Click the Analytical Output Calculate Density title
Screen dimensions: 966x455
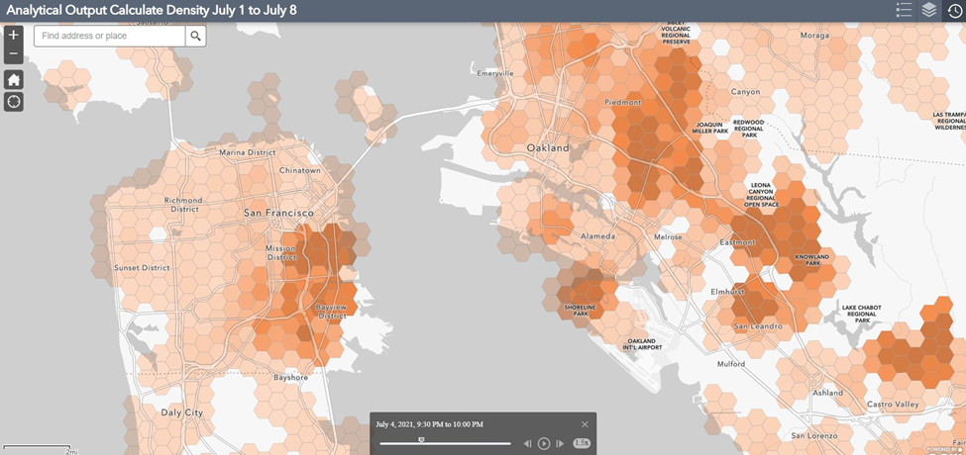pos(152,11)
